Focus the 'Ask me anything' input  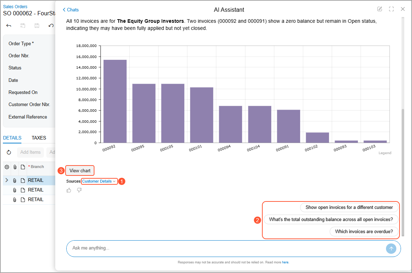(226, 248)
